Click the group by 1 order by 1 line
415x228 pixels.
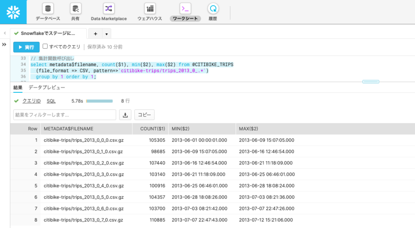[66, 77]
